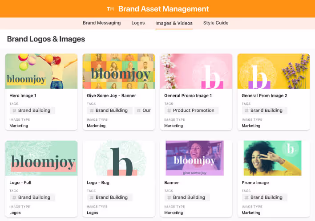Click Brand Building tag on Hero Image 1

[31, 110]
